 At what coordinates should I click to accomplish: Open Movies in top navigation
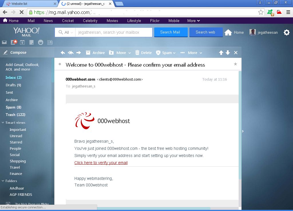(x=112, y=21)
